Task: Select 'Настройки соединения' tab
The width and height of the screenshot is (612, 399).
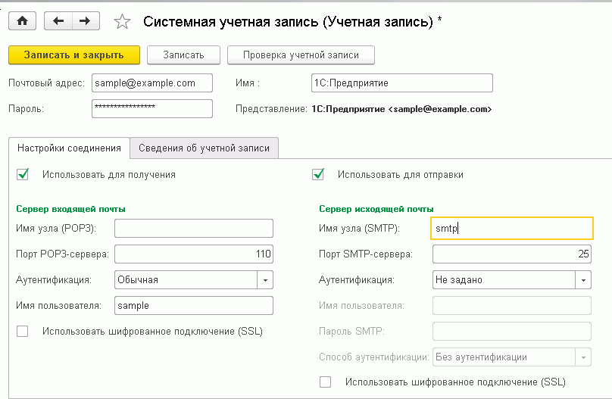Action: (69, 148)
